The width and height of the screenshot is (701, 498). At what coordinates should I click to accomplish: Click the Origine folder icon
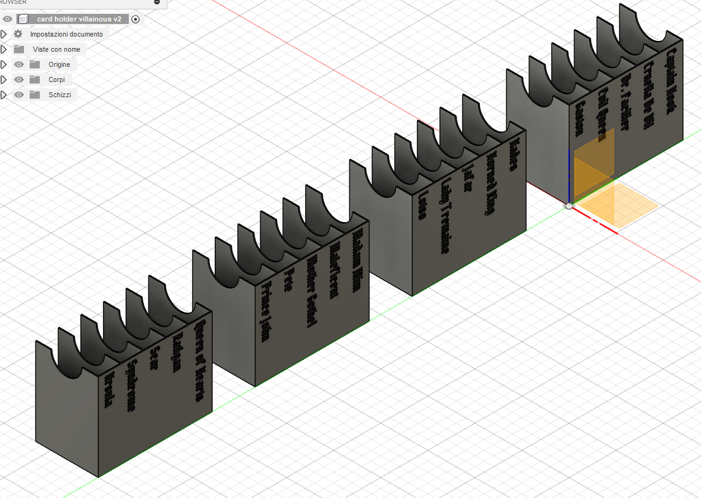pos(35,64)
